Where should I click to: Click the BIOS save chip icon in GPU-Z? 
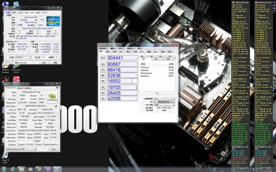tap(56, 106)
